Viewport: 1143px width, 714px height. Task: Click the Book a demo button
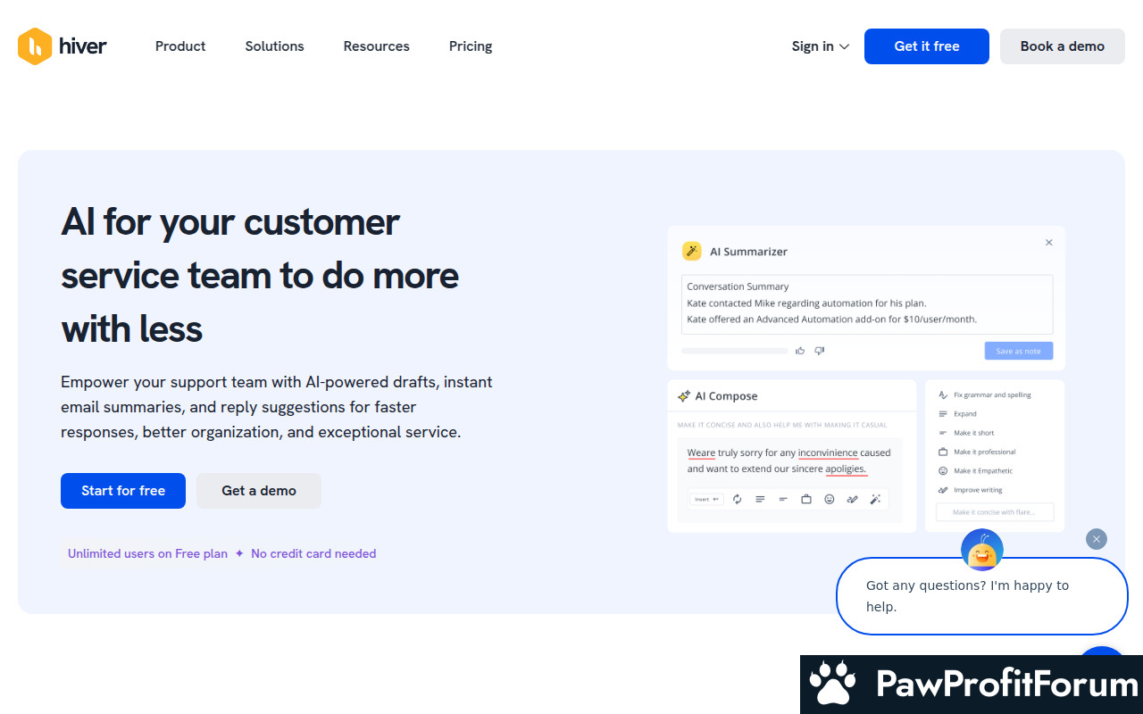(1063, 46)
